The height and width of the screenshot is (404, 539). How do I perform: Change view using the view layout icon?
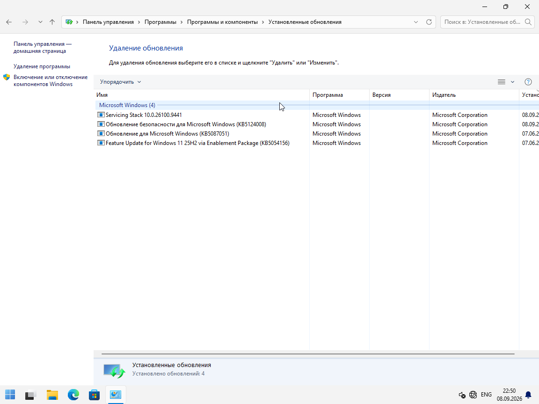(502, 82)
